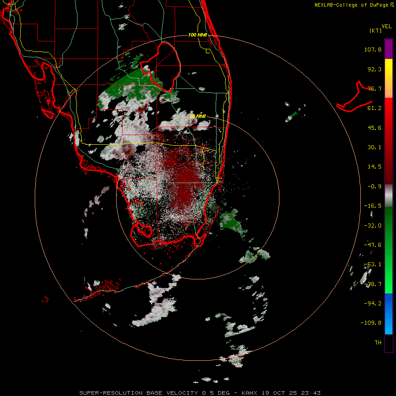Click the NEXLAB-College of DuPage watermark text

354,5
